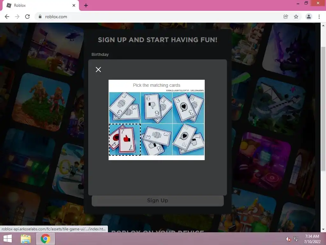The width and height of the screenshot is (326, 245).
Task: Select the top tile with heart 3 and 8 cards
Action: pyautogui.click(x=188, y=108)
